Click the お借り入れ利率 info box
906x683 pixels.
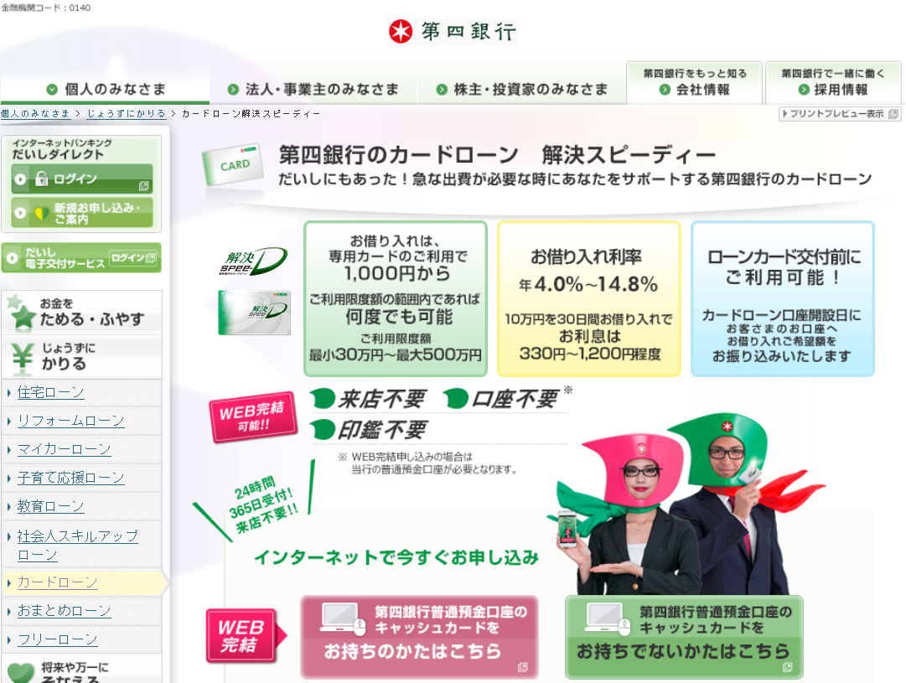pos(589,298)
